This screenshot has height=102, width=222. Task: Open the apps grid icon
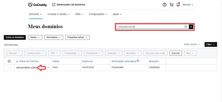point(54,5)
